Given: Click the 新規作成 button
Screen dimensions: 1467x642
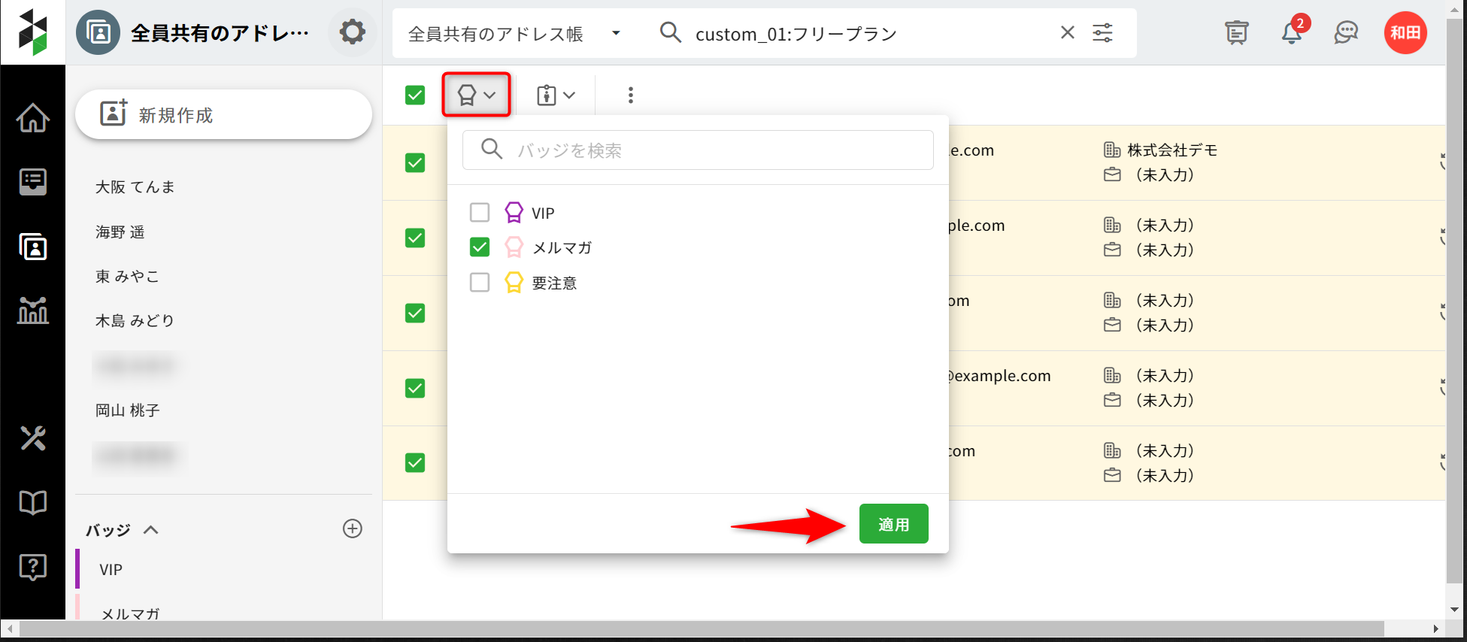Looking at the screenshot, I should (223, 115).
